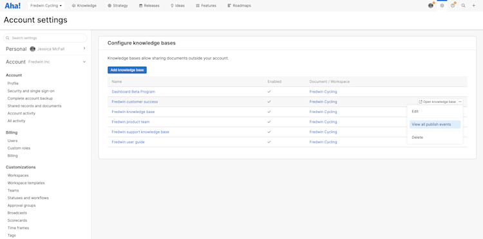This screenshot has height=239, width=483.
Task: Click the plus add icon in the top bar
Action: point(474,6)
